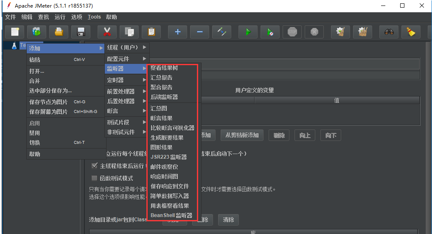Image resolution: width=432 pixels, height=234 pixels.
Task: Expand the 线程（用户） submenu
Action: [x=127, y=47]
